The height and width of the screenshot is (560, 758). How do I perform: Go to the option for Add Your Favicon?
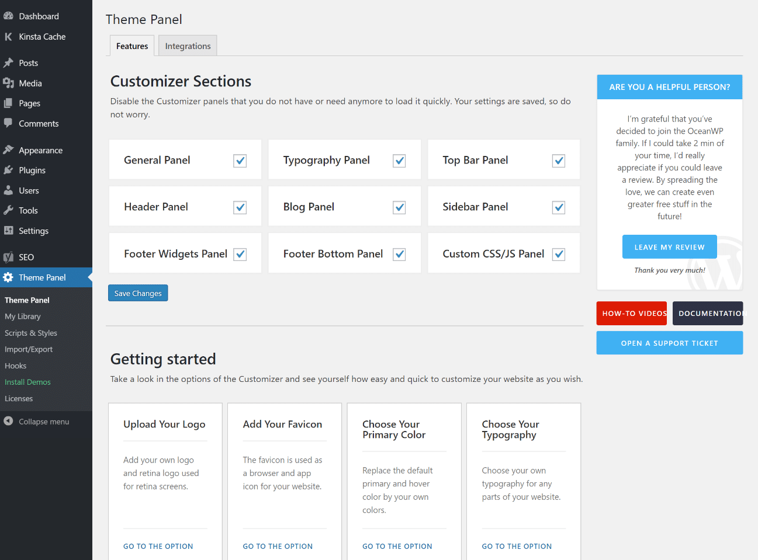[x=278, y=547]
